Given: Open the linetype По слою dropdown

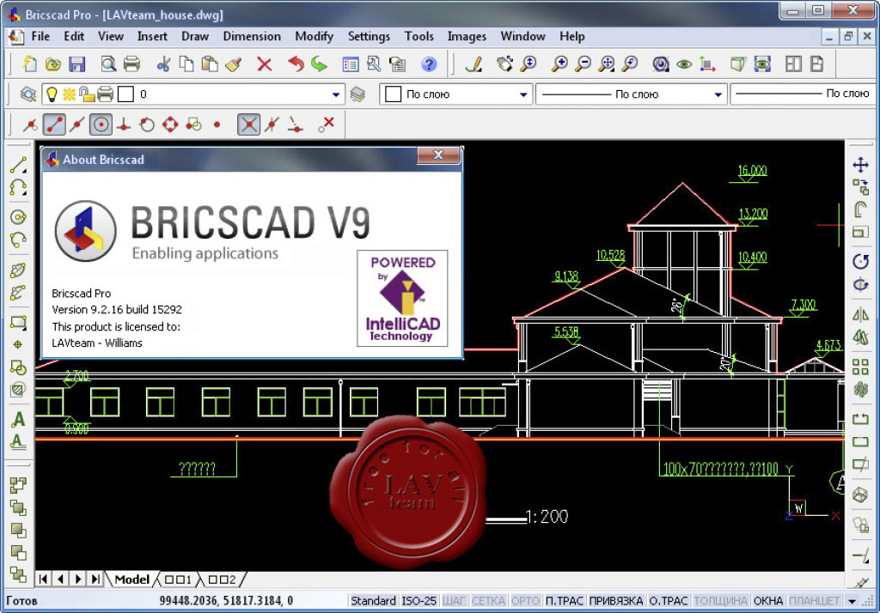Looking at the screenshot, I should [x=718, y=94].
